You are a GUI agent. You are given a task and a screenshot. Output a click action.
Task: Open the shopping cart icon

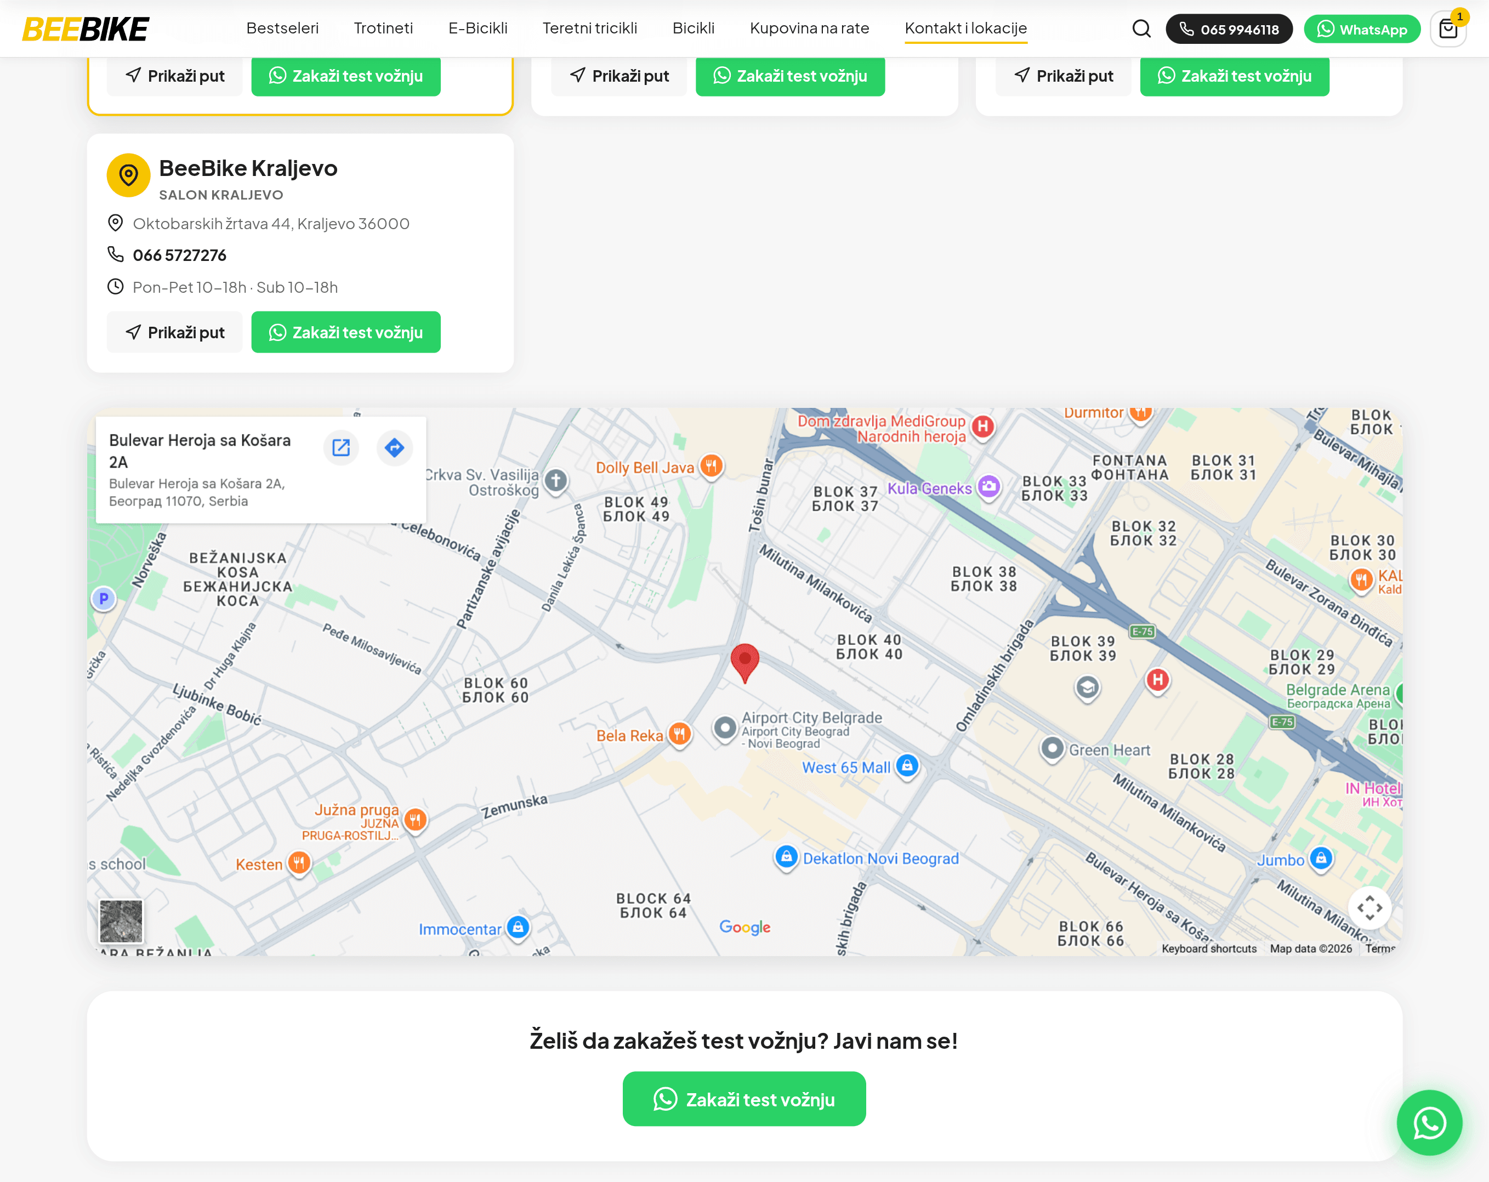pos(1447,29)
